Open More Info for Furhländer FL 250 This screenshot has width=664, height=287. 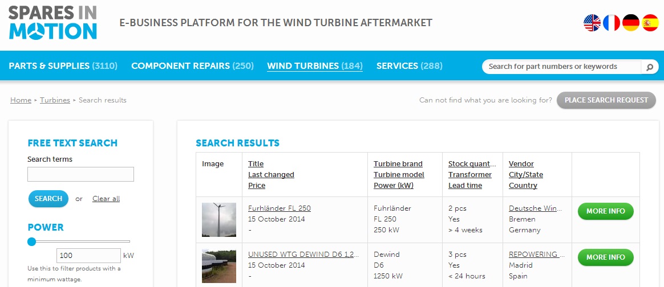click(x=605, y=211)
